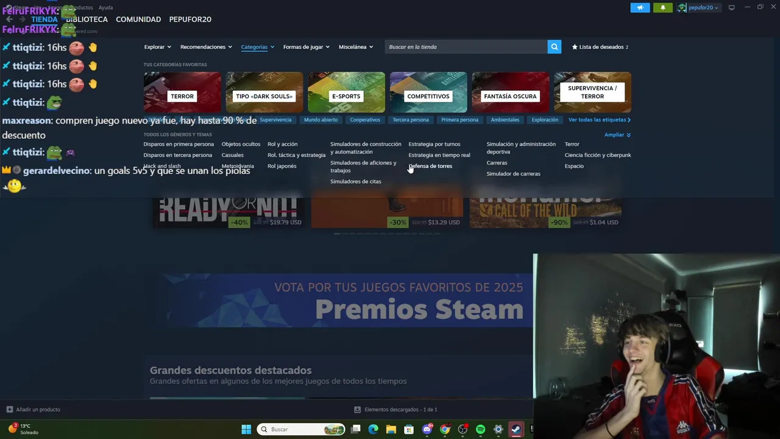Click the Buscar en la tienda field

466,47
